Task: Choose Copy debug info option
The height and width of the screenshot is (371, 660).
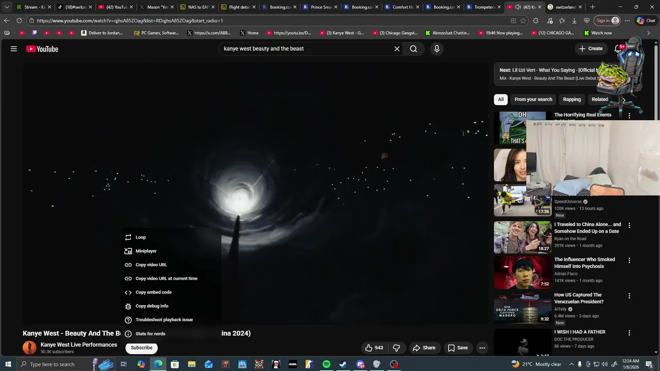Action: [171, 306]
